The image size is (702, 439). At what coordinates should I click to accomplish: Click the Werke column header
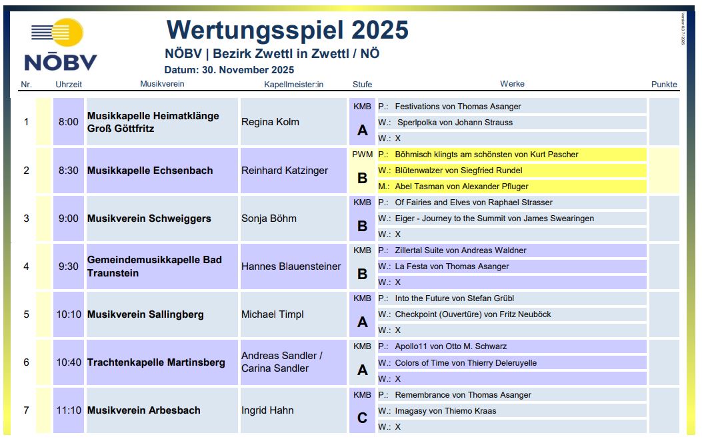pos(512,84)
